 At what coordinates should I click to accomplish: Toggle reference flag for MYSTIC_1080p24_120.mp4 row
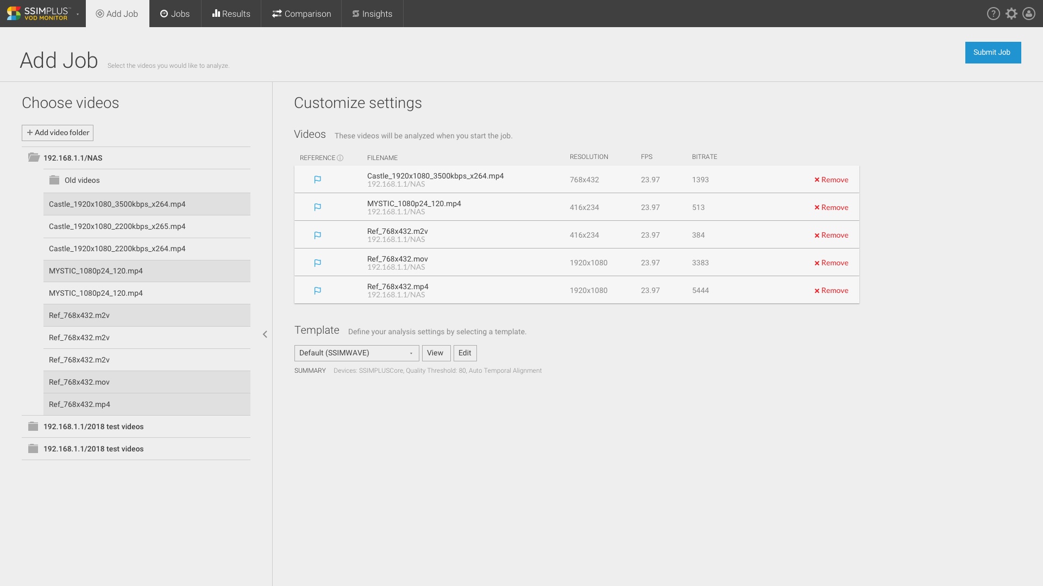tap(318, 207)
